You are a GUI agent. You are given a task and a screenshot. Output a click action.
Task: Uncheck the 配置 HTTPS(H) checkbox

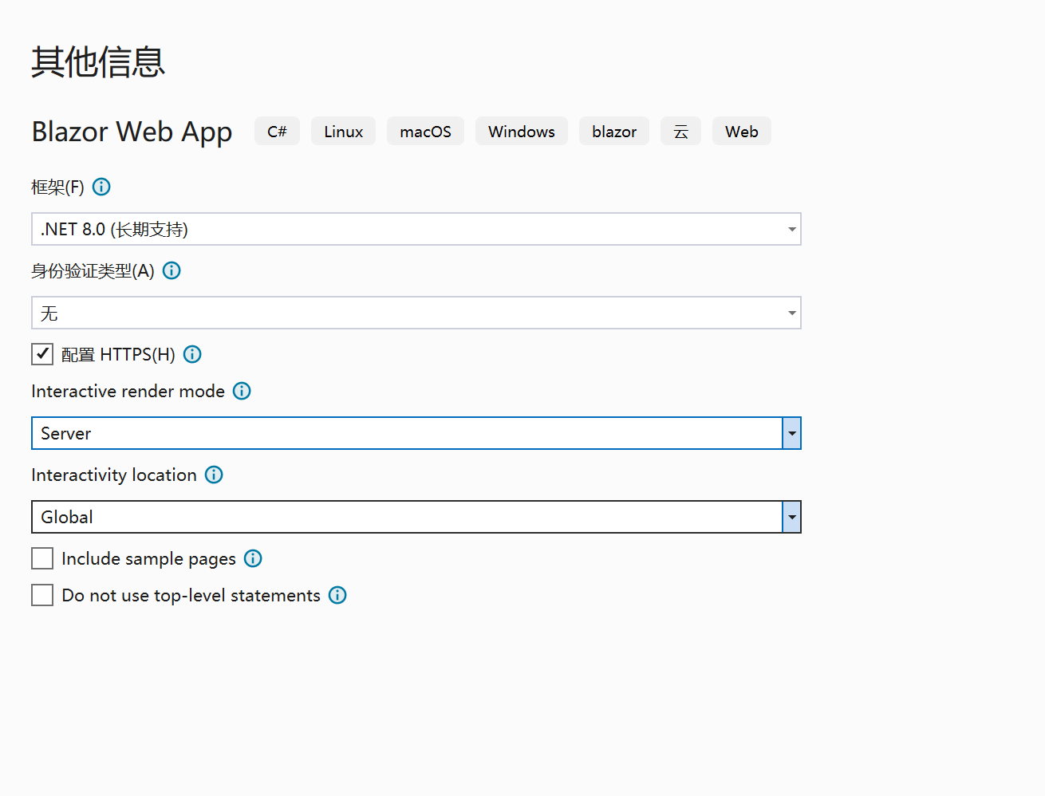point(42,354)
